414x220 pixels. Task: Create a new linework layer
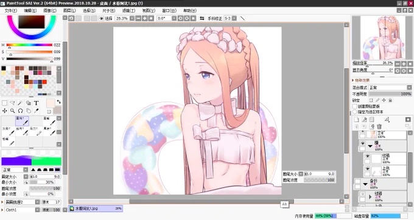click(364, 120)
